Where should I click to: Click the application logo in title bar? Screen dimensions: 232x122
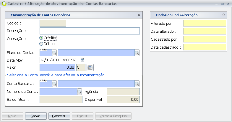click(4, 4)
